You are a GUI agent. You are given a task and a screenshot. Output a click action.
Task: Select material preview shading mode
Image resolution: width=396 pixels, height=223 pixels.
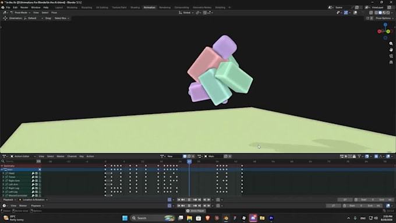384,13
